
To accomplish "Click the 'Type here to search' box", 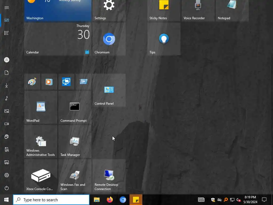I will [51, 200].
